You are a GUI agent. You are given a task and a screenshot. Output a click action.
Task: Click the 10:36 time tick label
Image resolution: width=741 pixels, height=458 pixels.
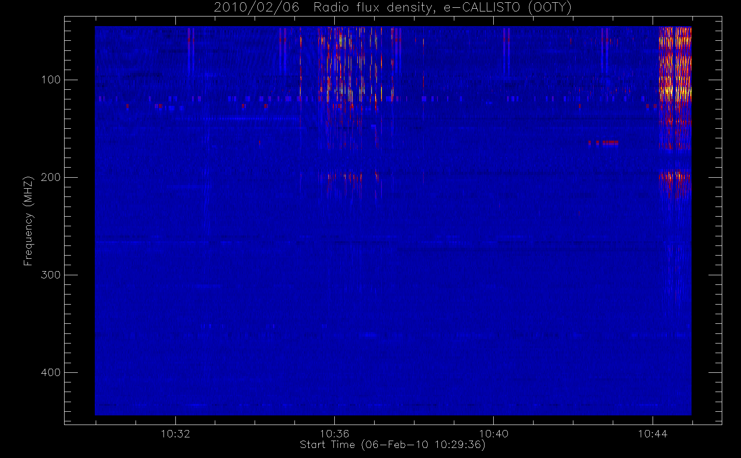click(334, 434)
